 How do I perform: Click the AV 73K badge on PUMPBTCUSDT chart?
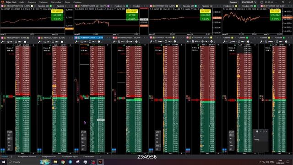(x=132, y=15)
